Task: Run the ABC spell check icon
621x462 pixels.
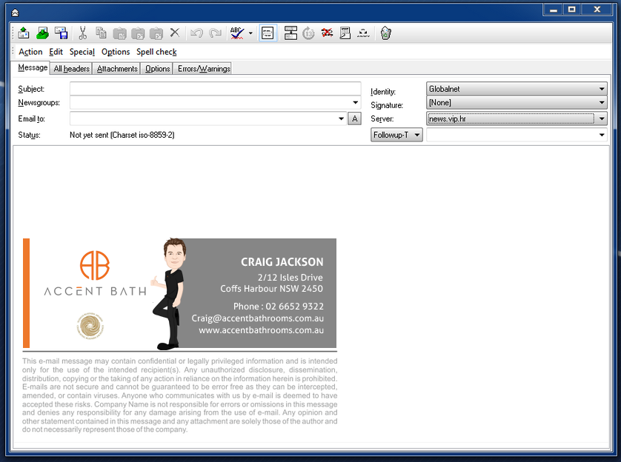Action: click(x=237, y=33)
